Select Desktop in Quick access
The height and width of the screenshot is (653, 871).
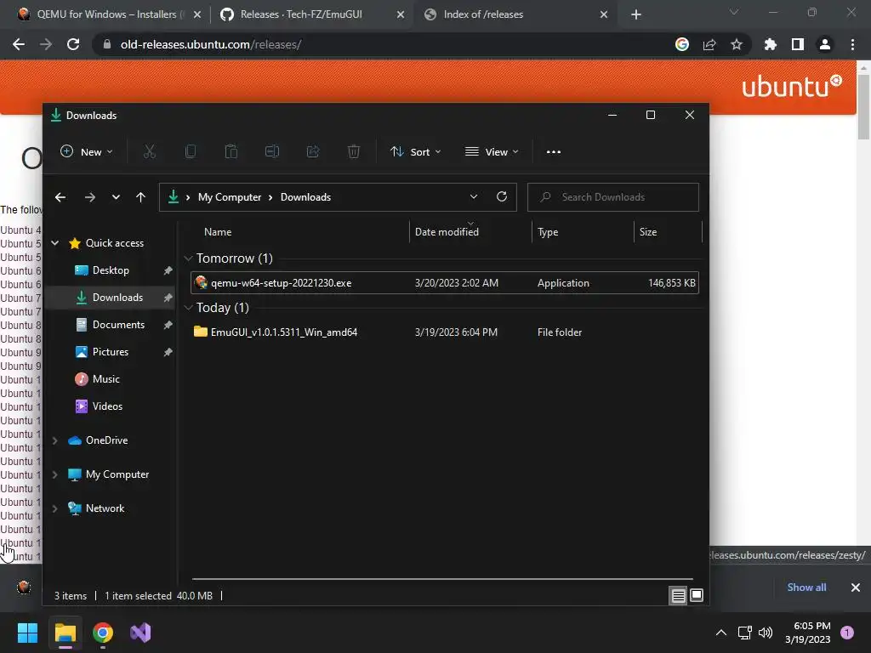coord(111,270)
